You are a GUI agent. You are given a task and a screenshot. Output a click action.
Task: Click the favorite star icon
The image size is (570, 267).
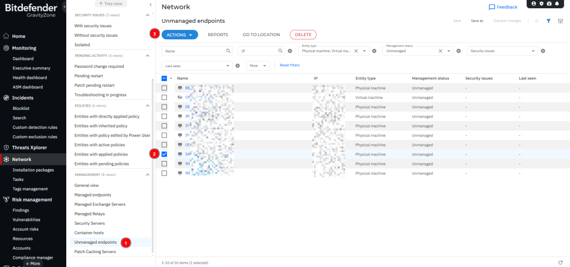click(537, 21)
